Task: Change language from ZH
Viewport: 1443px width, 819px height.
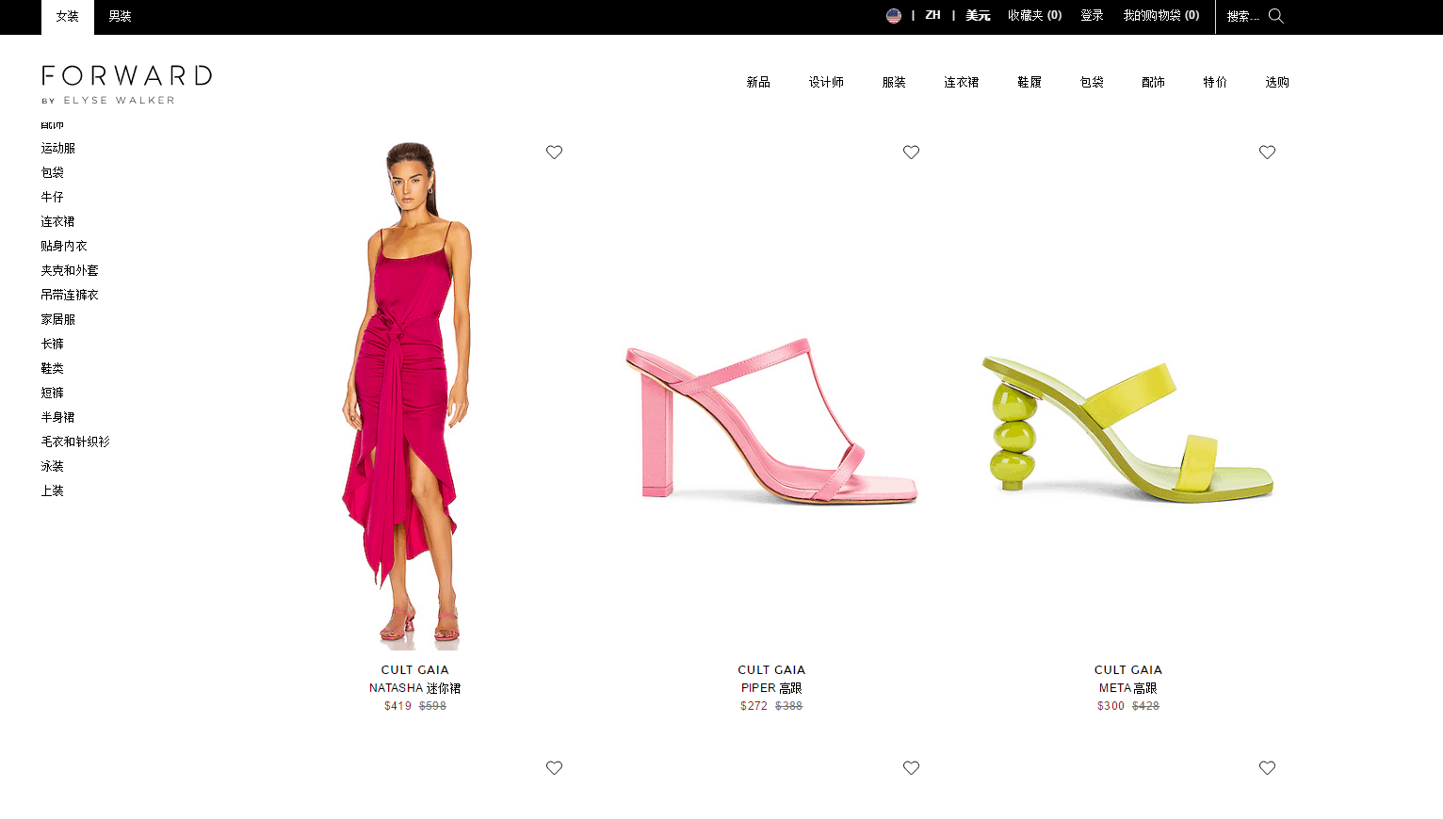Action: tap(932, 16)
